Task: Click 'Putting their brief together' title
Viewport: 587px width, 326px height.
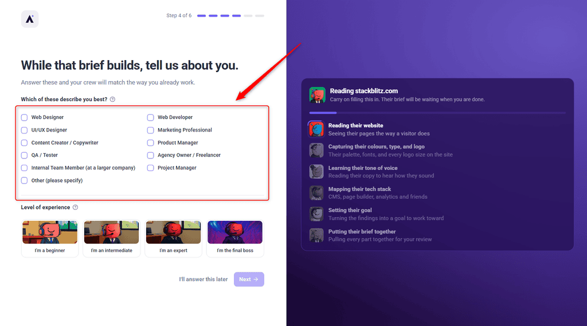Action: click(x=362, y=232)
